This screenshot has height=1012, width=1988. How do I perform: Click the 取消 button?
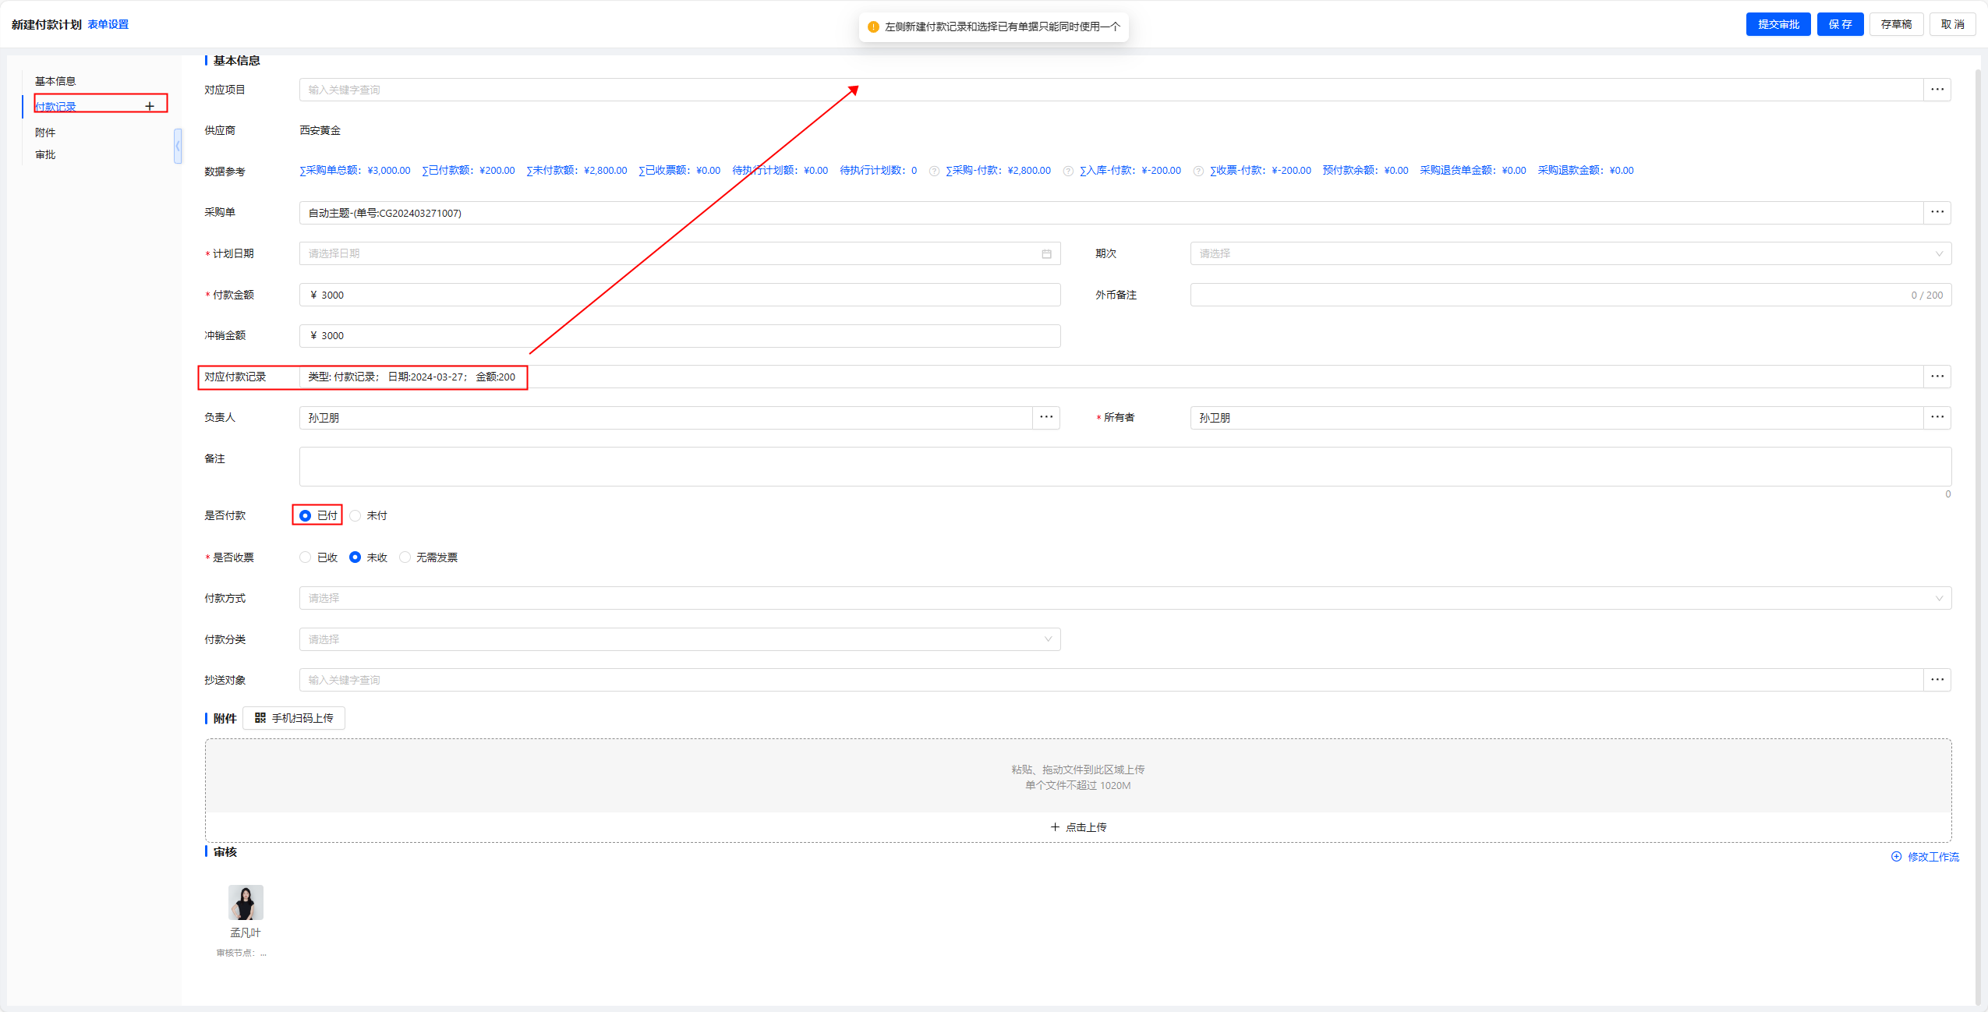click(1953, 24)
